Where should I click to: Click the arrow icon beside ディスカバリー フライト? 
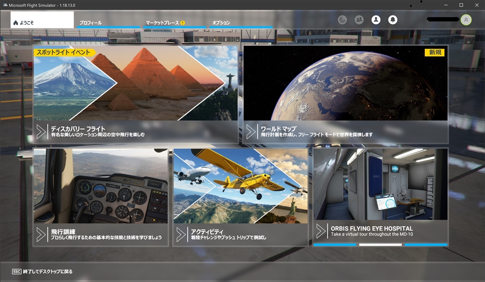[41, 132]
